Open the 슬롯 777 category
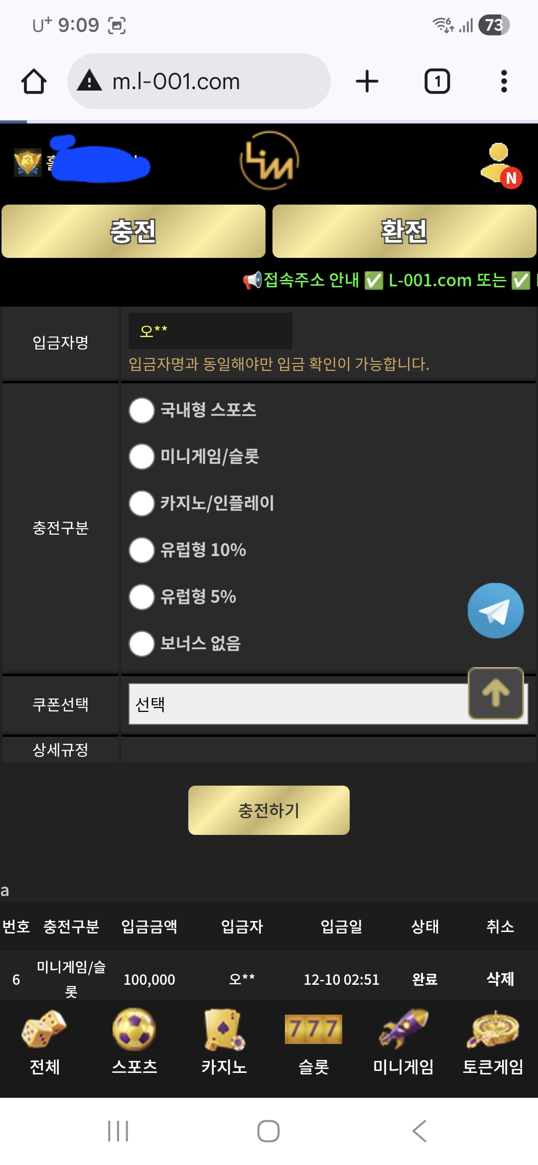Screen dimensions: 538x1165 coord(313,1042)
